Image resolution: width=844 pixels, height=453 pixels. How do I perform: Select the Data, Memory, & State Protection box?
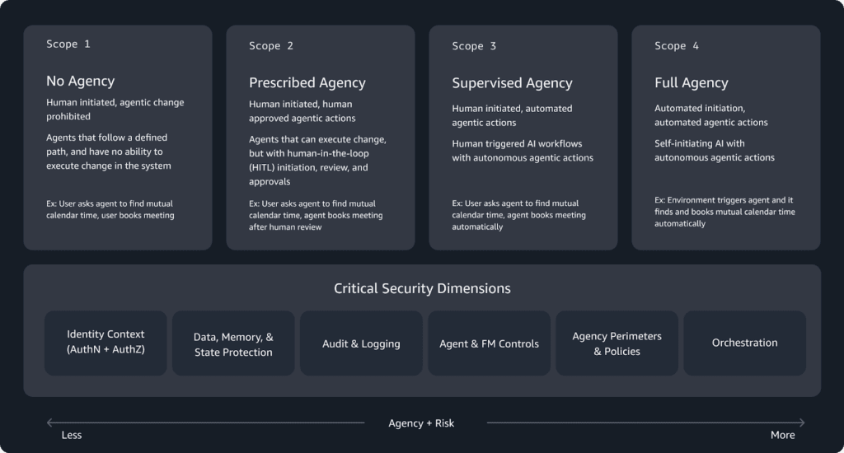(x=233, y=343)
